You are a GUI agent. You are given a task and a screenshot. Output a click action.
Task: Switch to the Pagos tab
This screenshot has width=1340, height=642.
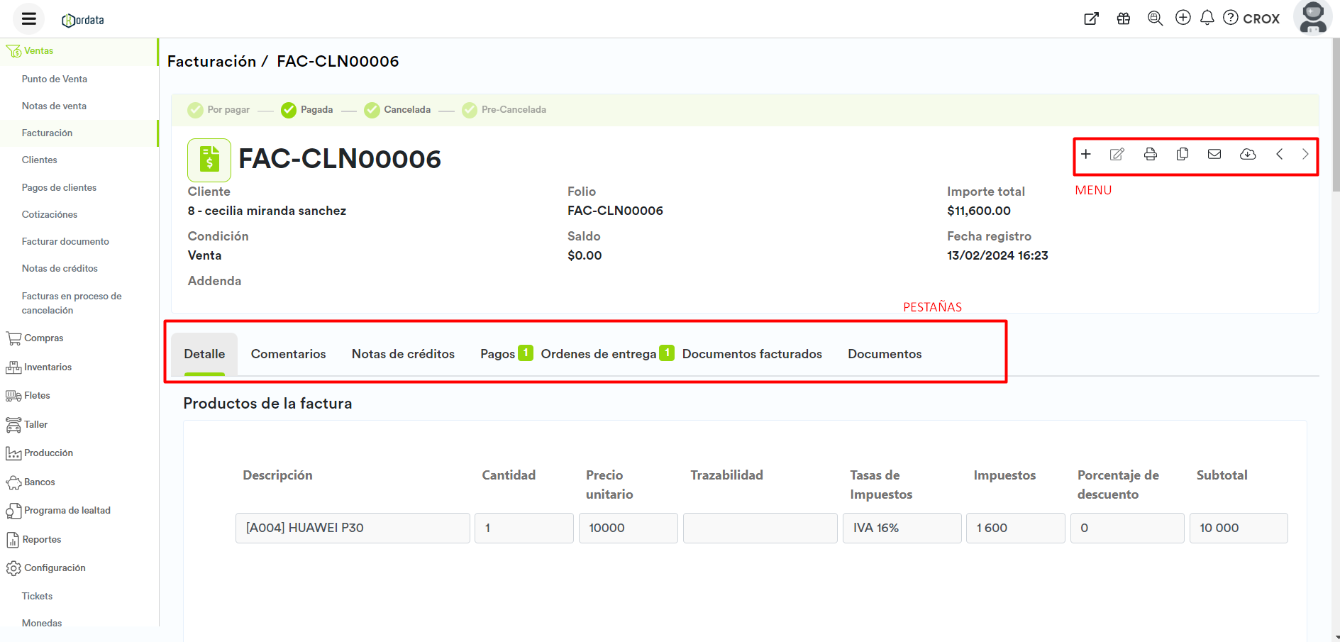point(497,354)
